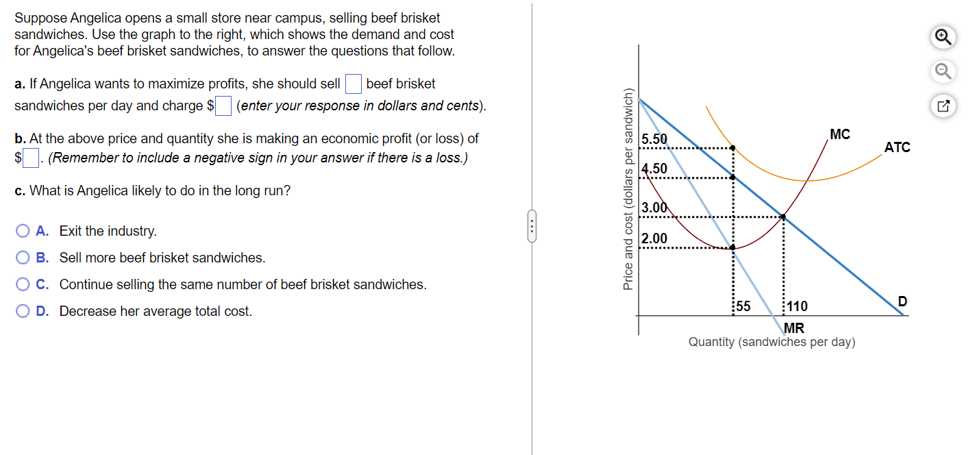Zoom in on the graph
Image resolution: width=977 pixels, height=455 pixels.
pyautogui.click(x=942, y=37)
